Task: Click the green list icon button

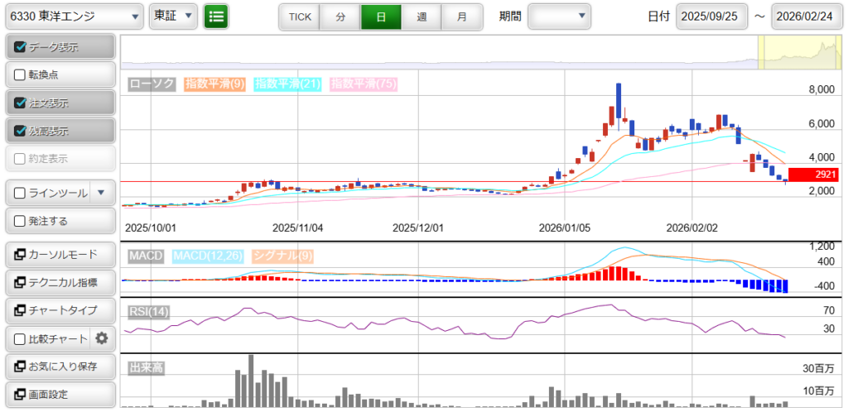Action: 216,16
